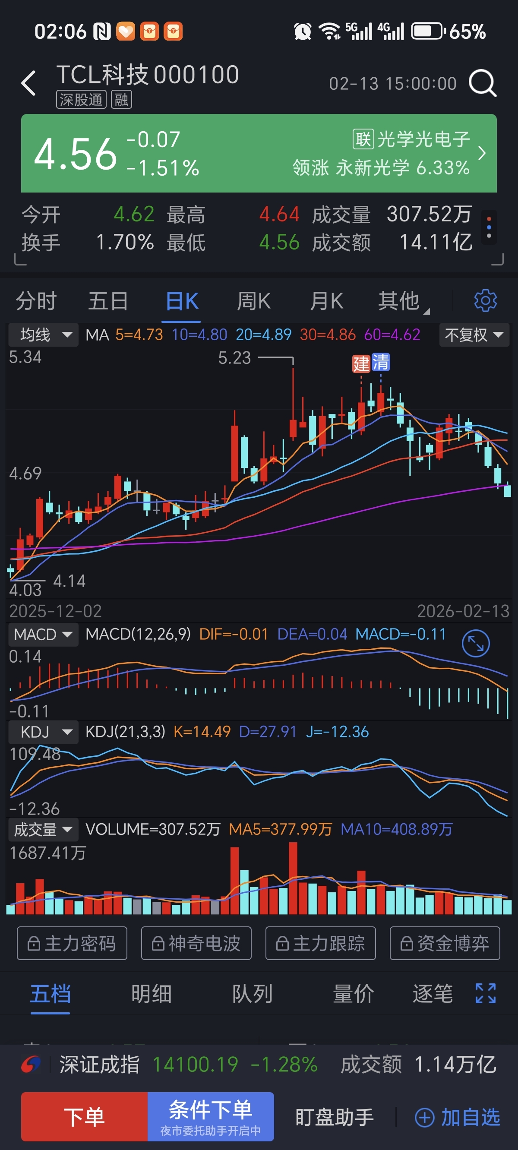518x1150 pixels.
Task: Tap the back arrow icon
Action: coord(28,83)
